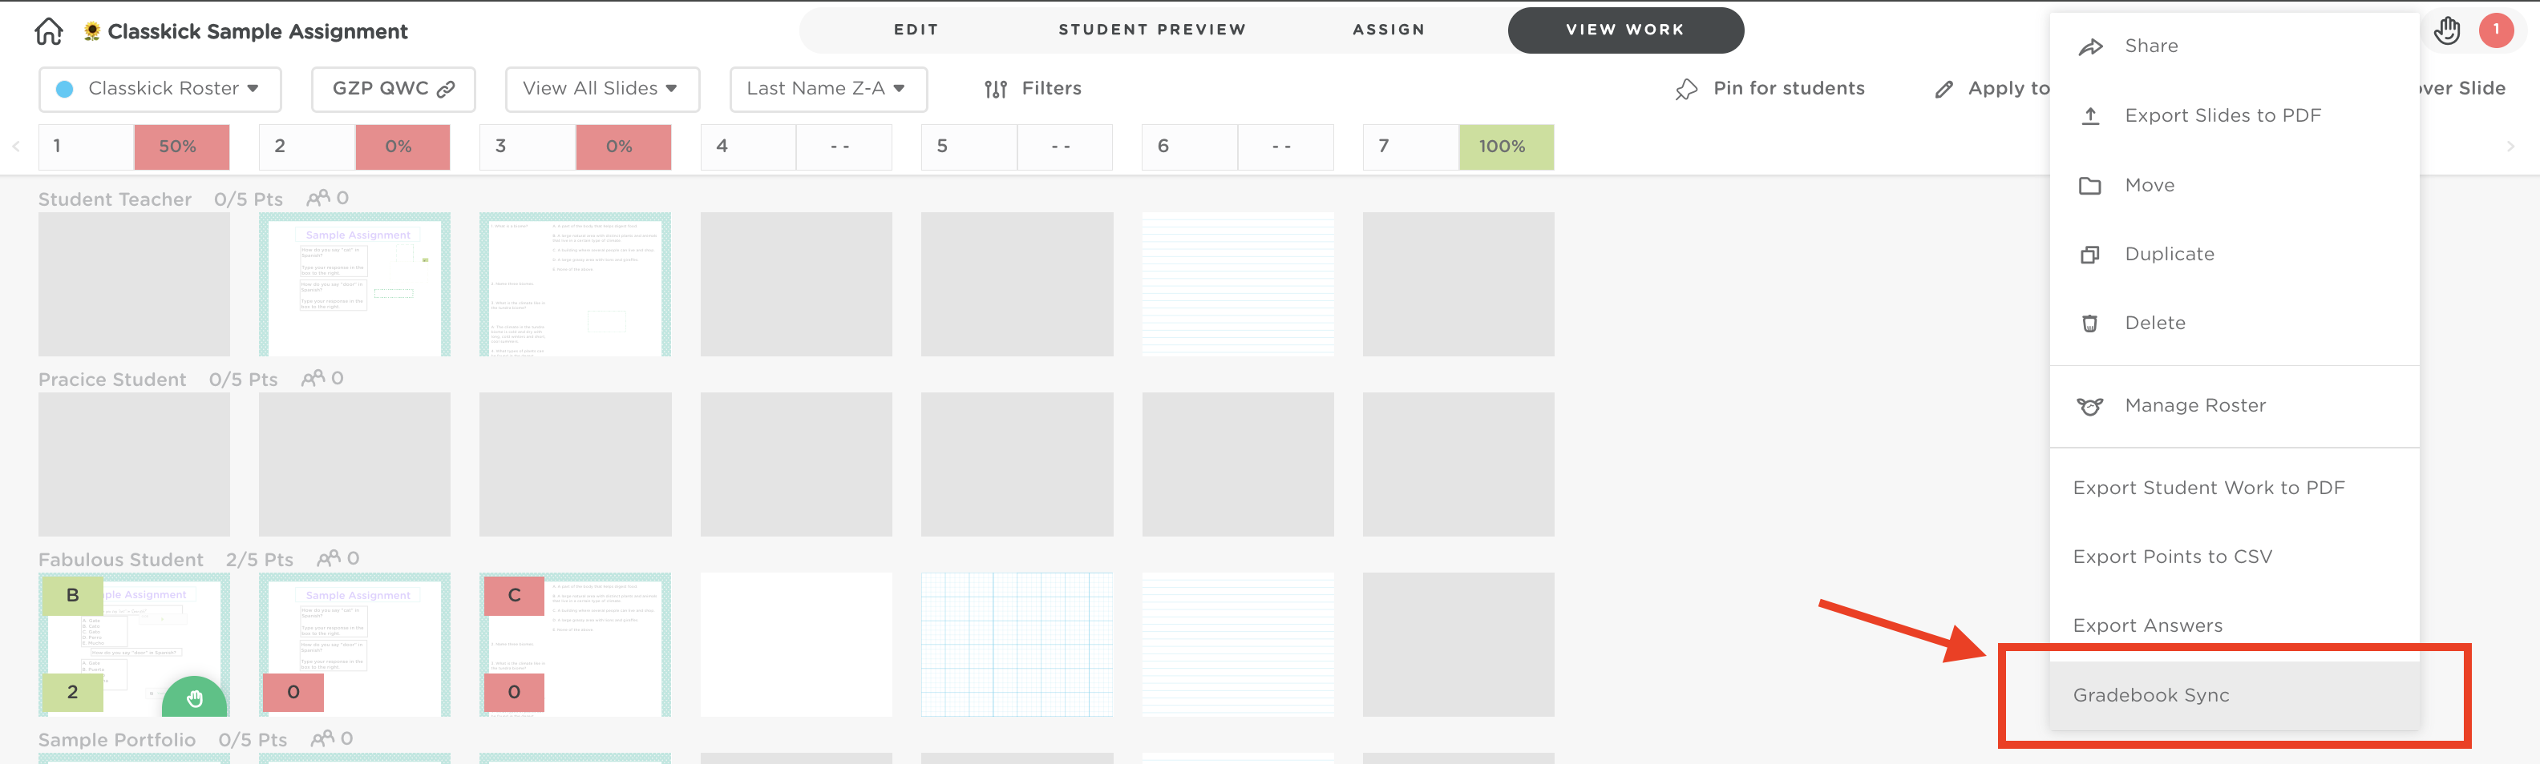Click the sunflower icon beside assignment title

[x=91, y=31]
